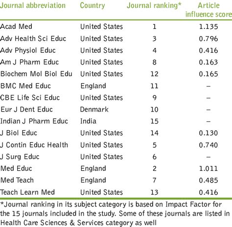Viewport: 232px width, 227px height.
Task: Click the Journal ranking column header
Action: (x=154, y=5)
